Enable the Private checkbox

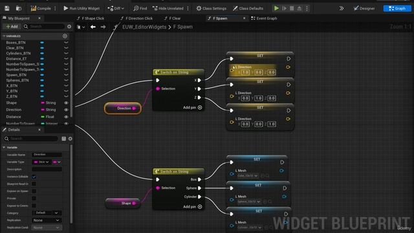(34, 199)
